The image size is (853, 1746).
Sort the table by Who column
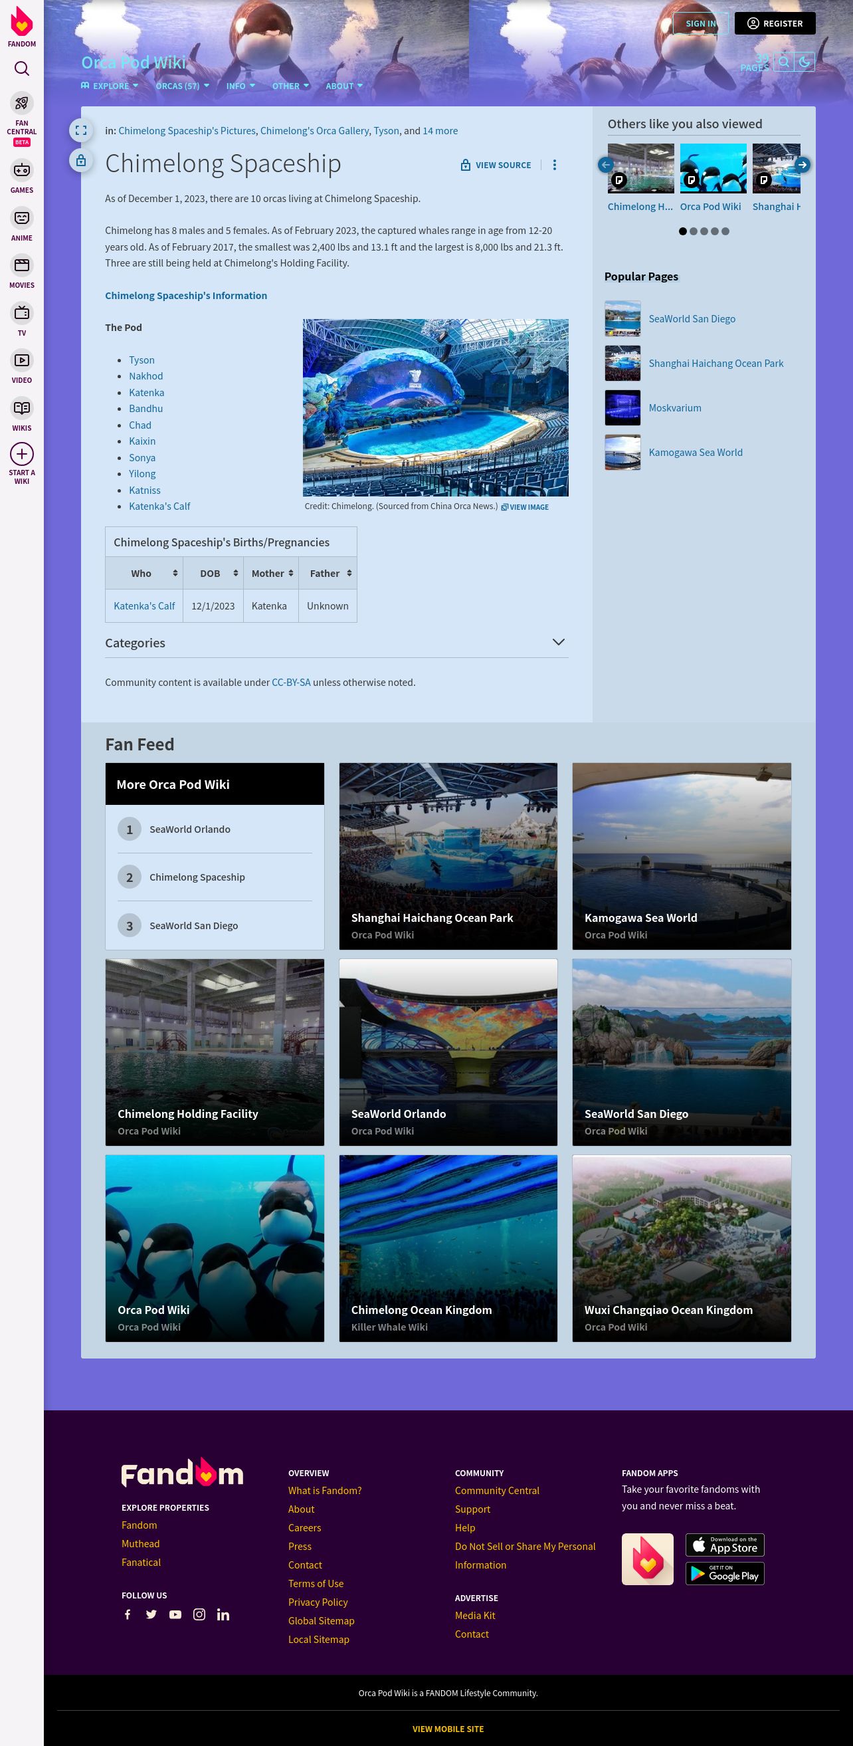pos(143,574)
